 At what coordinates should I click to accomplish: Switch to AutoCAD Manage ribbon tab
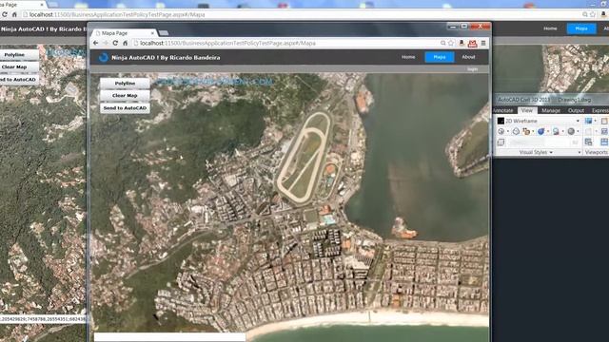click(551, 110)
